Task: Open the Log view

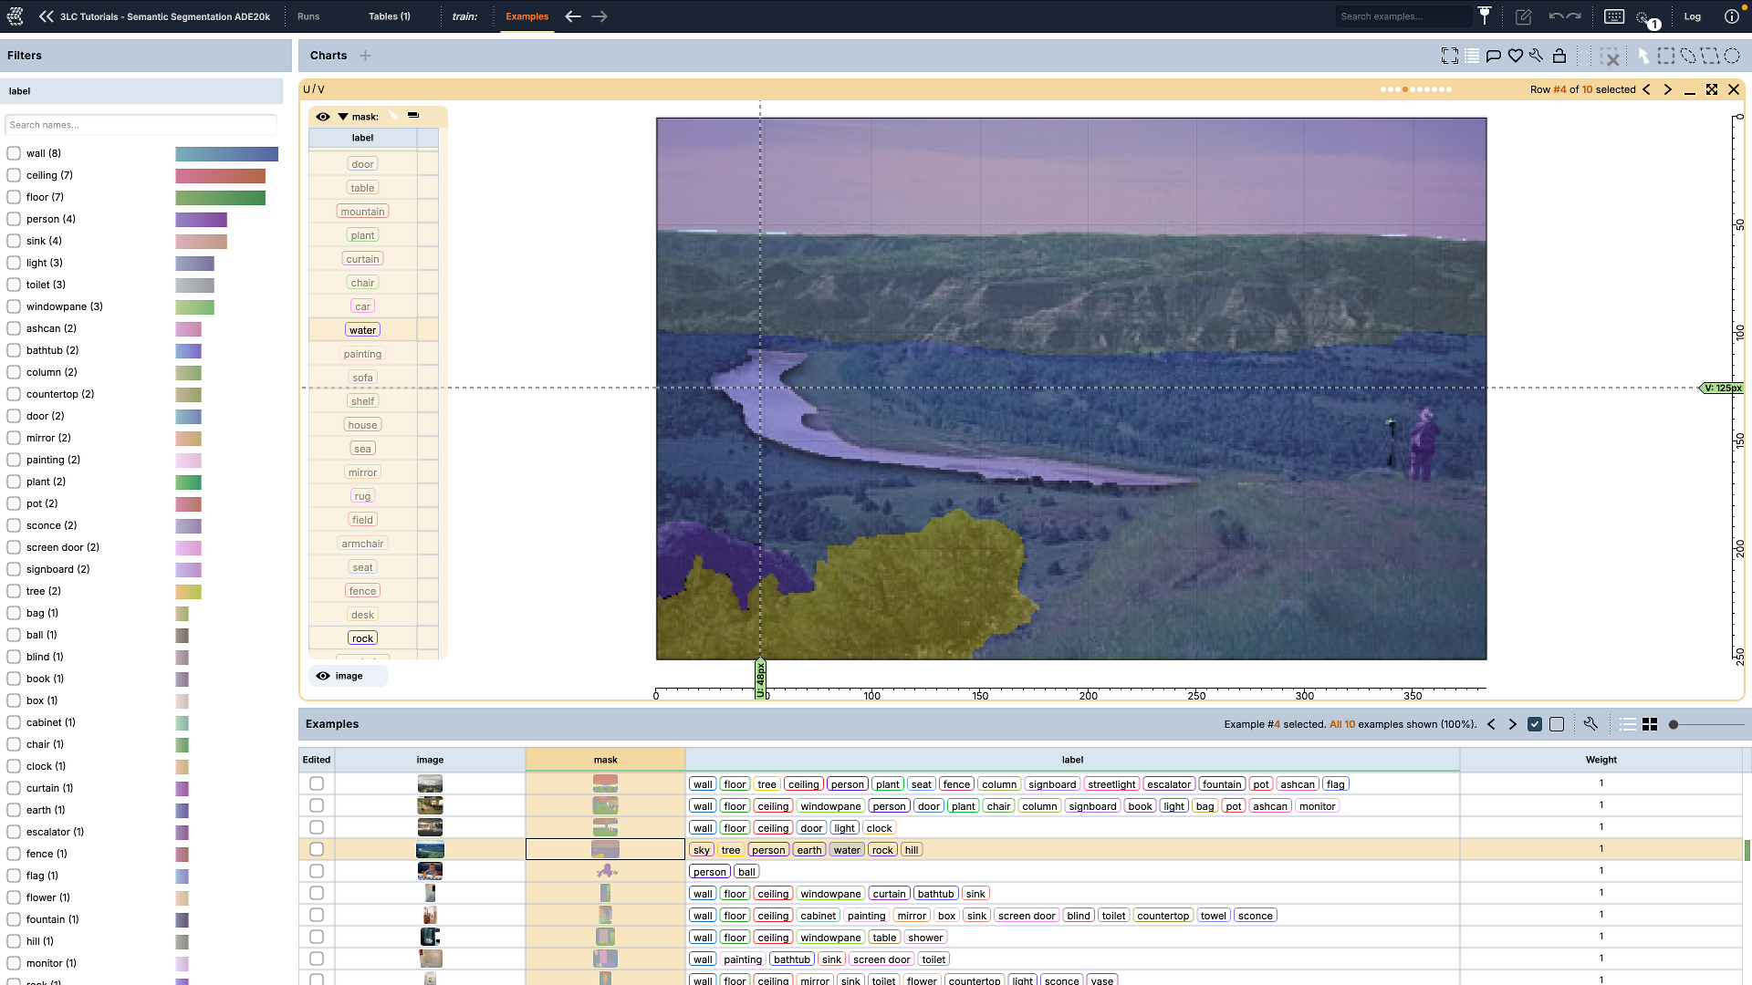Action: click(x=1693, y=16)
